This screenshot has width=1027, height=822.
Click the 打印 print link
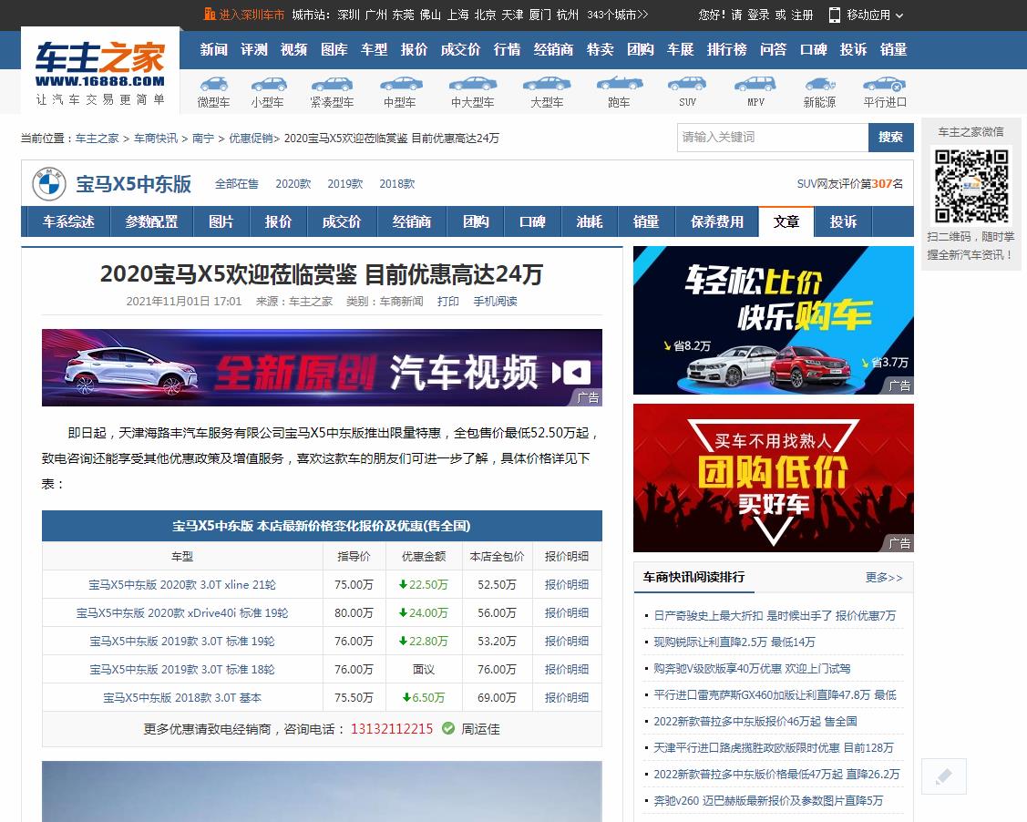point(448,302)
